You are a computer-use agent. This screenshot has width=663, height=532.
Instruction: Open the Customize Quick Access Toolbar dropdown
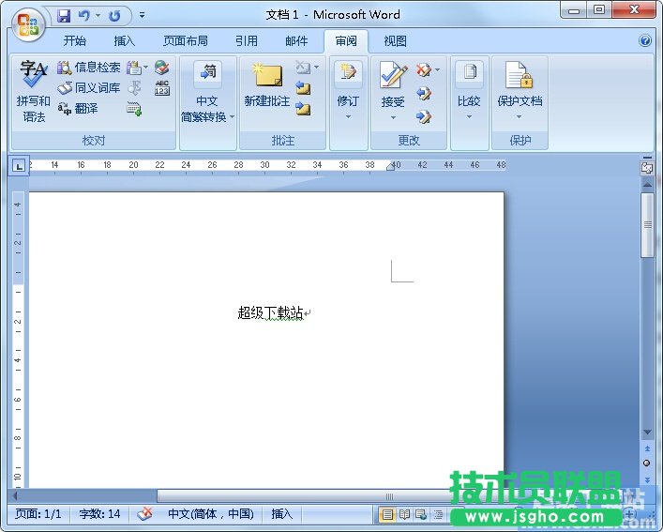coord(142,16)
